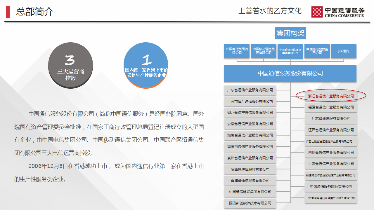The image size is (374, 210).
Task: Select 四川省通信产业服务有限公司 box
Action: click(x=331, y=153)
